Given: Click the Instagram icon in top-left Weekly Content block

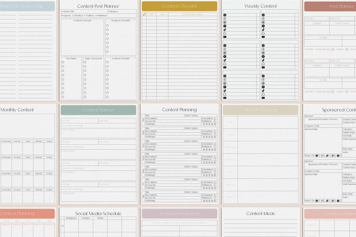Looking at the screenshot, I should [225, 15].
